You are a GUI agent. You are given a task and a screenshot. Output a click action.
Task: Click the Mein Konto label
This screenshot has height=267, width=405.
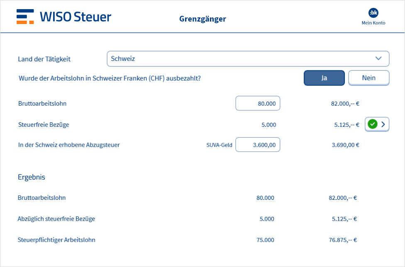click(373, 23)
